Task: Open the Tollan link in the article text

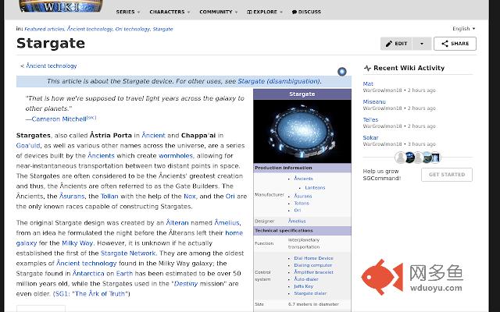Action: coord(109,197)
